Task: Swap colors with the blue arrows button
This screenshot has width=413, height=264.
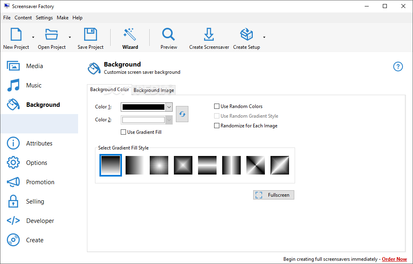Action: click(x=182, y=114)
